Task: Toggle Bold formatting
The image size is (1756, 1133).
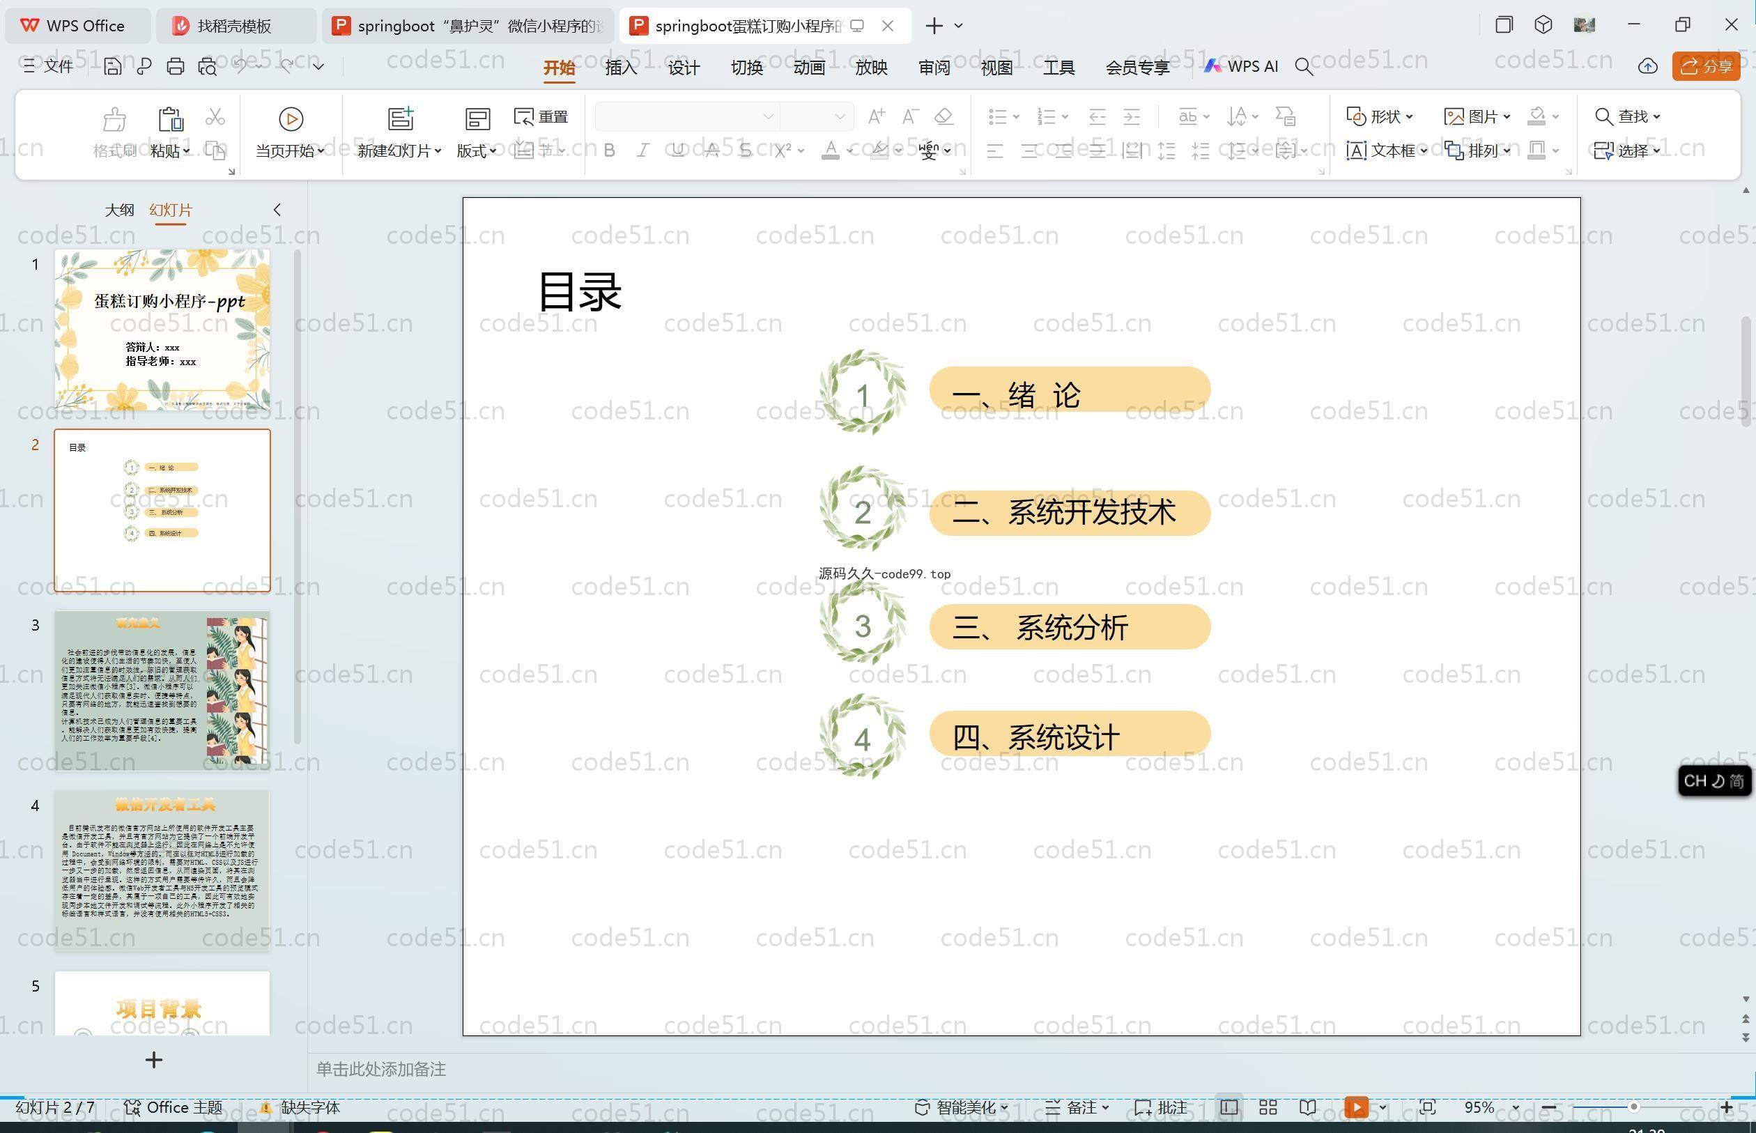Action: 609,150
